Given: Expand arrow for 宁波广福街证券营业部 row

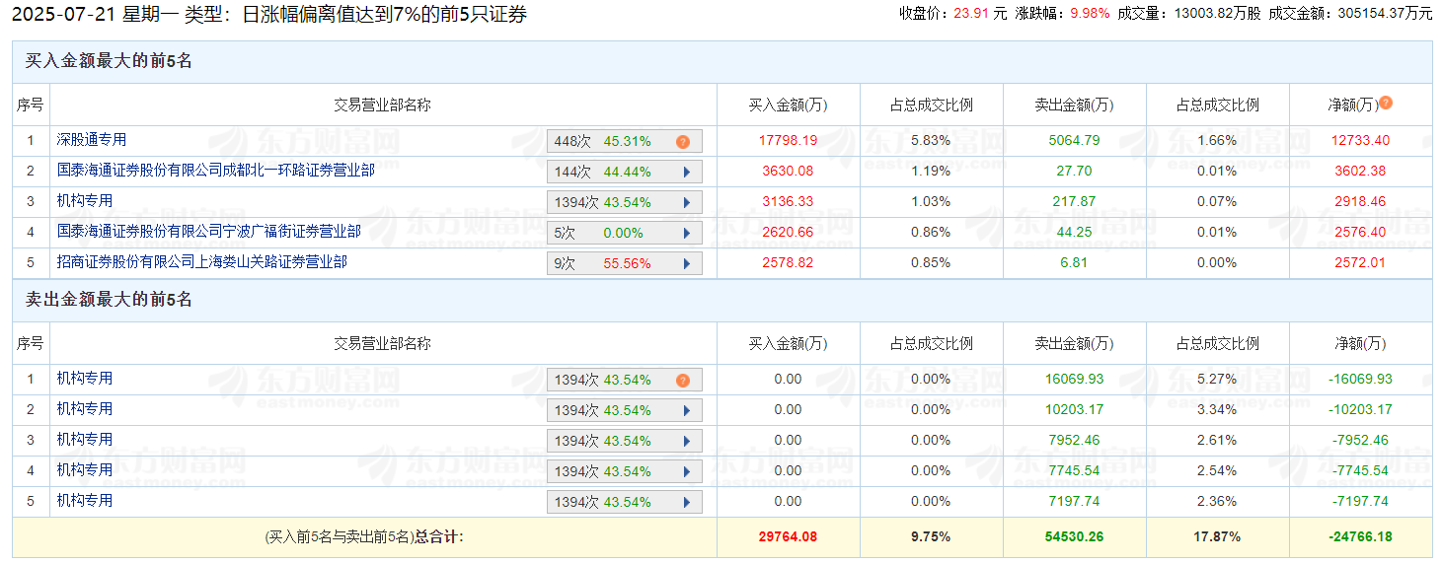Looking at the screenshot, I should [x=686, y=233].
